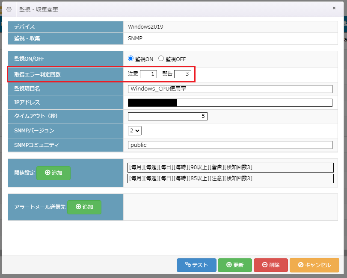Click the IPアドレス input field
This screenshot has width=347, height=278.
[x=230, y=102]
